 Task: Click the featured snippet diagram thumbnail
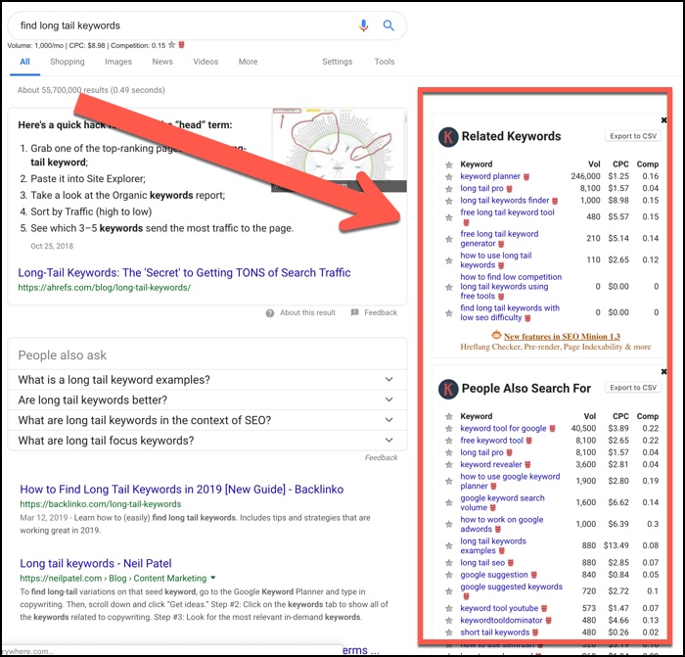339,150
